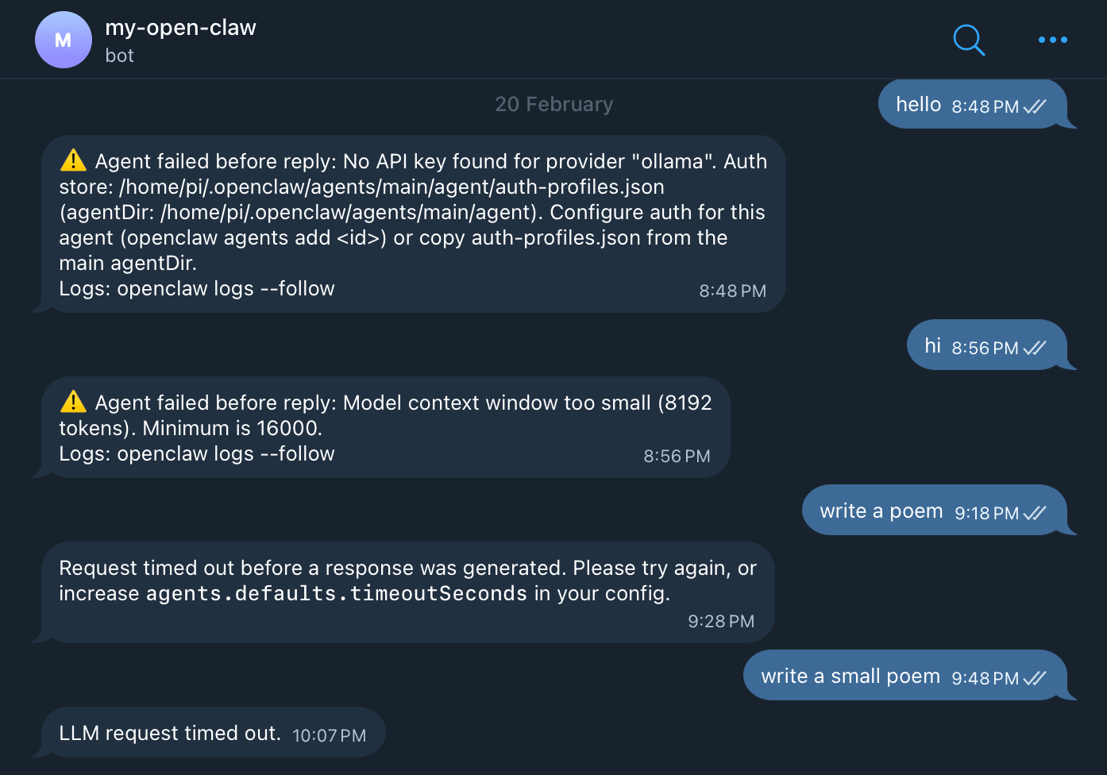Click warning icon in context window error

[x=73, y=402]
